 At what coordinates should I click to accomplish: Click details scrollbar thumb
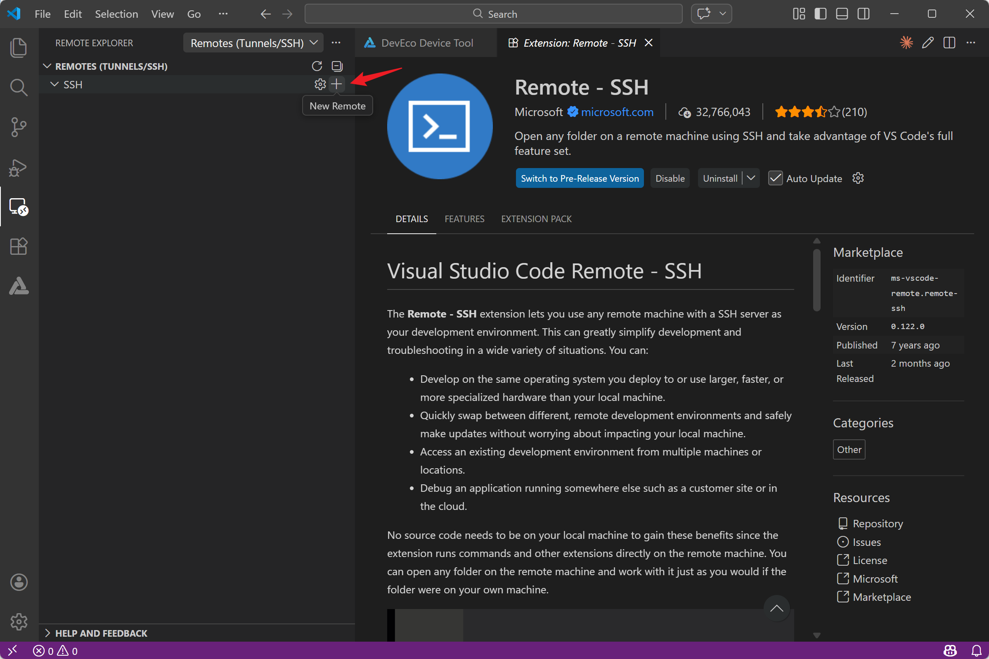coord(816,280)
